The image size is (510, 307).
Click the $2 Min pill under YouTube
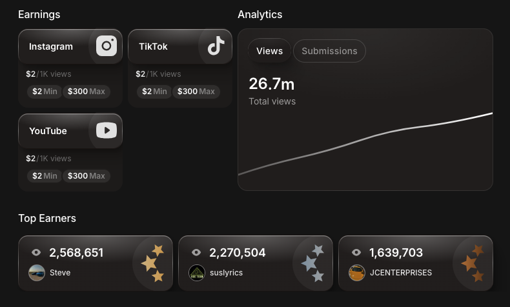point(45,176)
